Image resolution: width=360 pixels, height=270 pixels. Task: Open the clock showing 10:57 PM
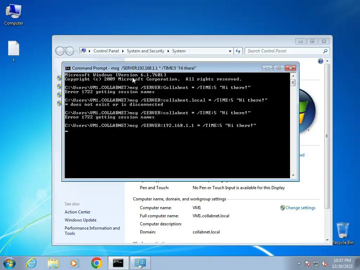[x=342, y=263]
